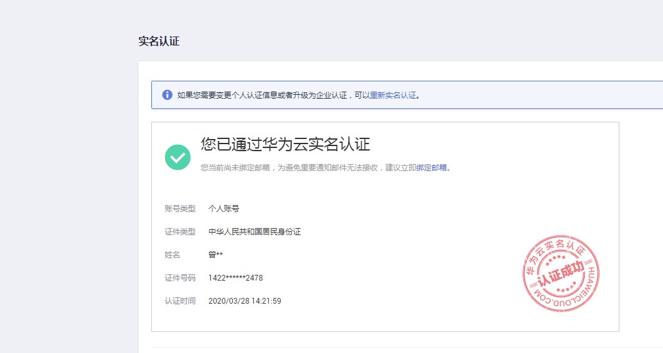Image resolution: width=663 pixels, height=353 pixels.
Task: Select heading 您已通过华为云实名认证
Action: (x=285, y=144)
